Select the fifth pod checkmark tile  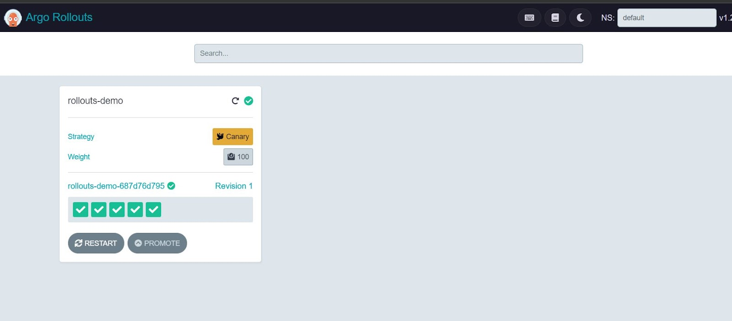(154, 210)
